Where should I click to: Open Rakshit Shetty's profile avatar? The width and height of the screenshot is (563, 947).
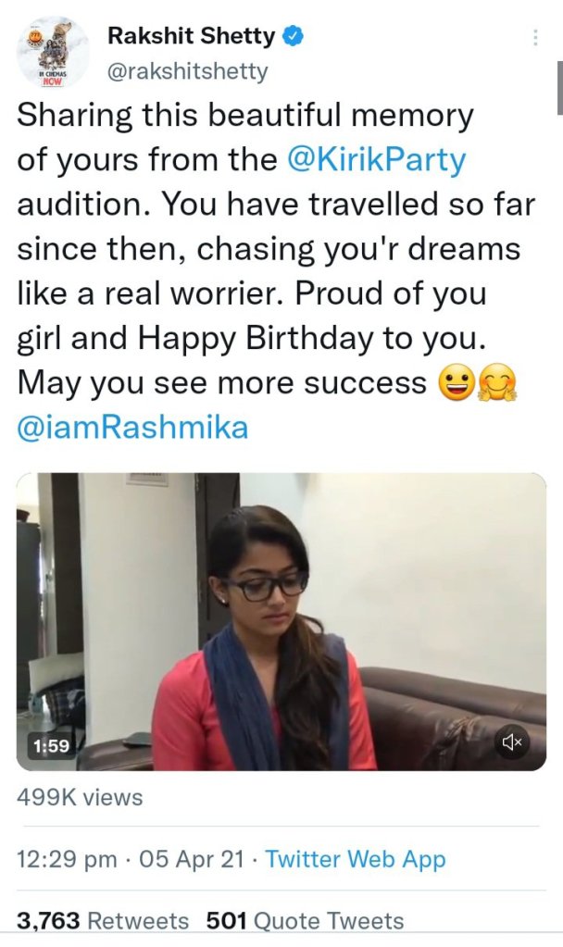[x=54, y=53]
